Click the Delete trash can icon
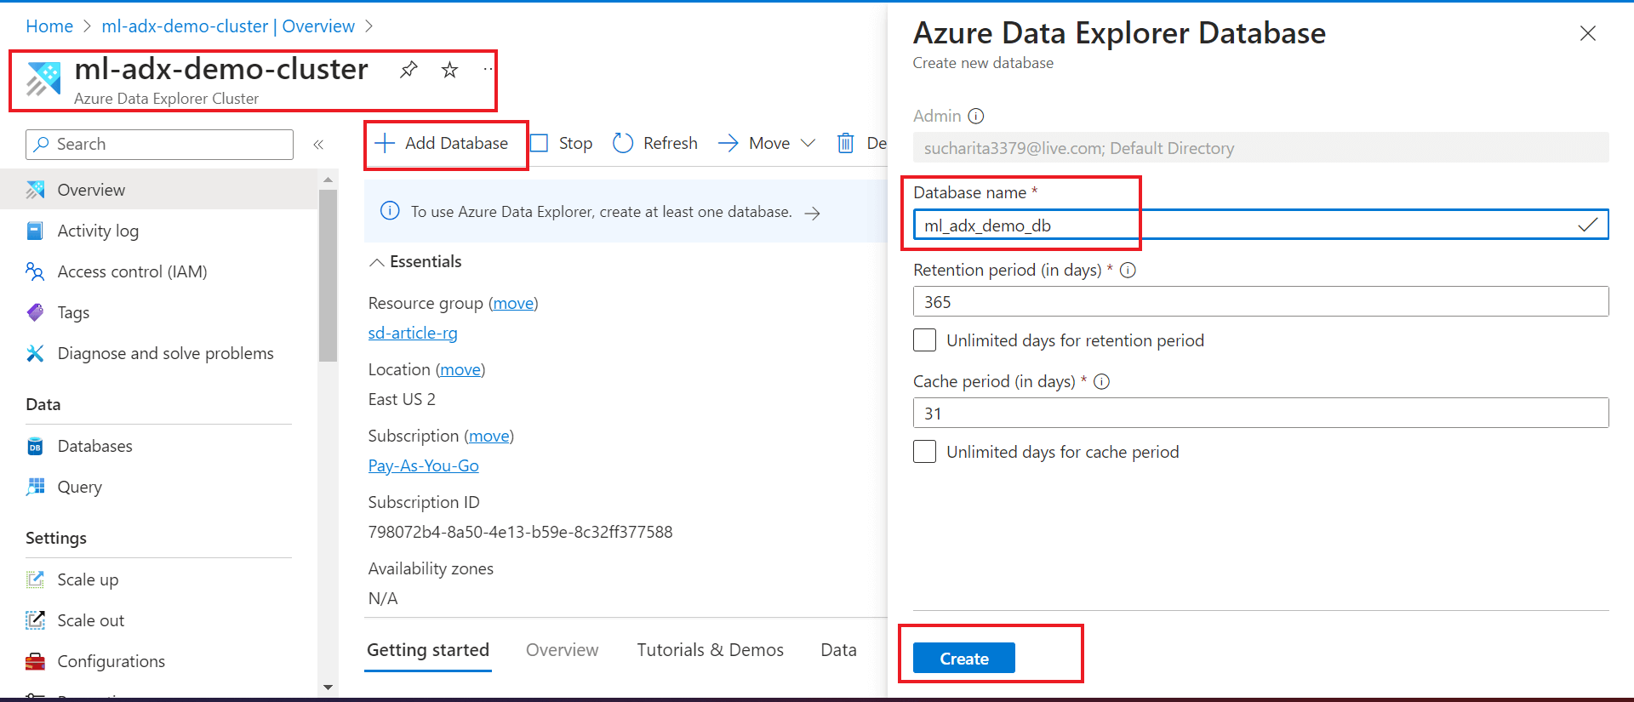The height and width of the screenshot is (702, 1634). pos(845,143)
